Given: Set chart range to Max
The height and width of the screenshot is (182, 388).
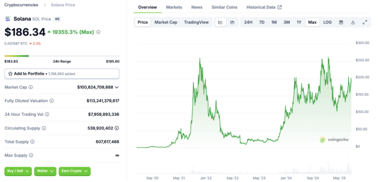Looking at the screenshot, I should (312, 22).
